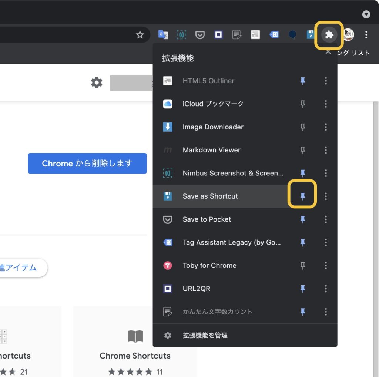The image size is (379, 377).
Task: Open Chrome's three-dot browser menu
Action: pos(366,34)
